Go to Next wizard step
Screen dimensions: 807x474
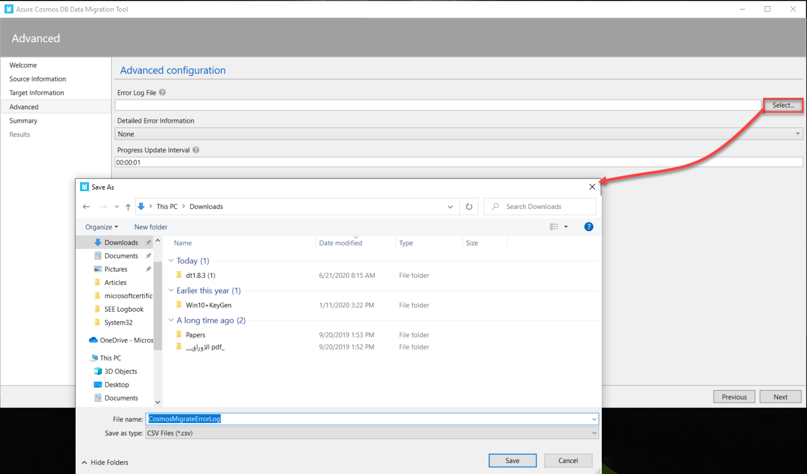click(780, 397)
